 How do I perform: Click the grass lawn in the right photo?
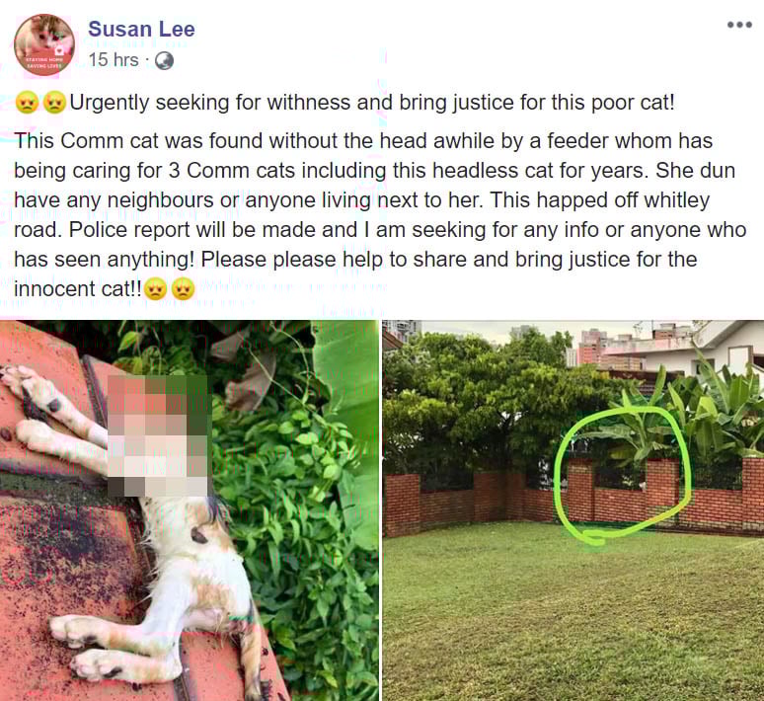[x=573, y=614]
